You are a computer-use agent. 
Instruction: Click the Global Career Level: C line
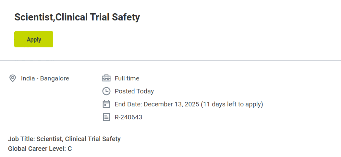click(x=40, y=148)
